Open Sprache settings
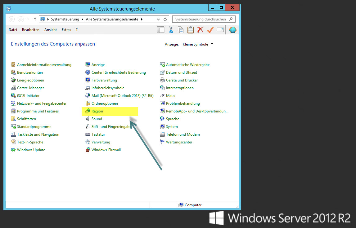This screenshot has height=228, width=356. pos(173,119)
